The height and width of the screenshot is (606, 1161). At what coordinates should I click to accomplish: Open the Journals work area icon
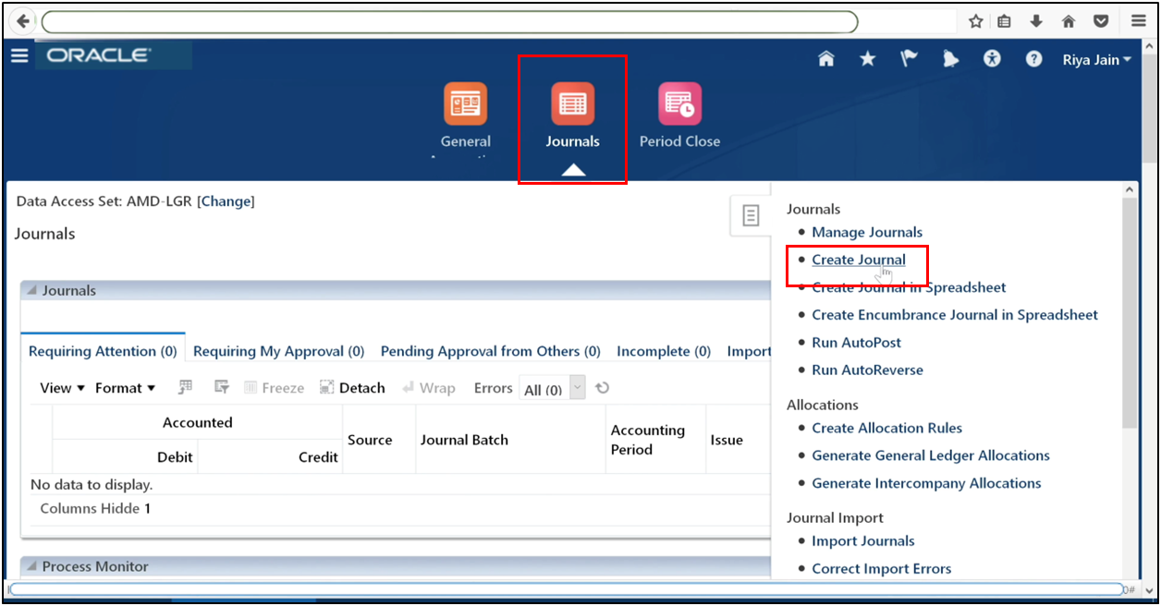[x=572, y=103]
